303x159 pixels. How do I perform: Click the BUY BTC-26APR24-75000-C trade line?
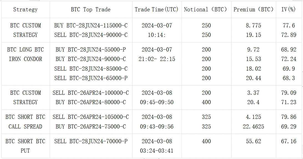pos(91,127)
